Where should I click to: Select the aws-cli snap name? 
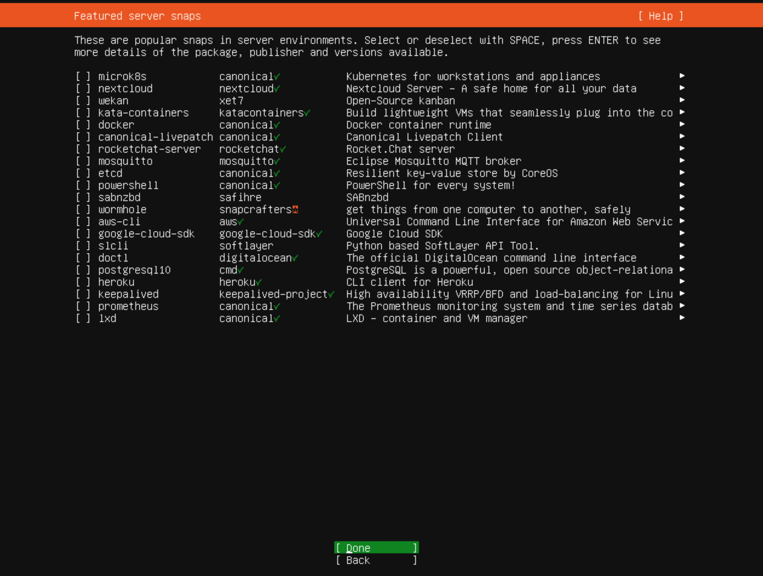(x=119, y=222)
